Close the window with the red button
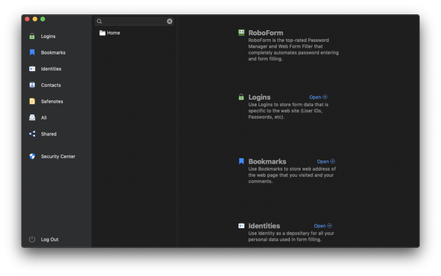 click(x=27, y=19)
